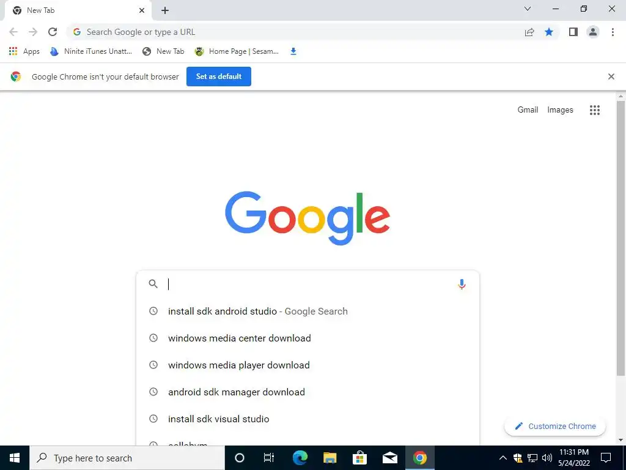The width and height of the screenshot is (626, 470).
Task: Click the share this page icon
Action: [x=529, y=32]
